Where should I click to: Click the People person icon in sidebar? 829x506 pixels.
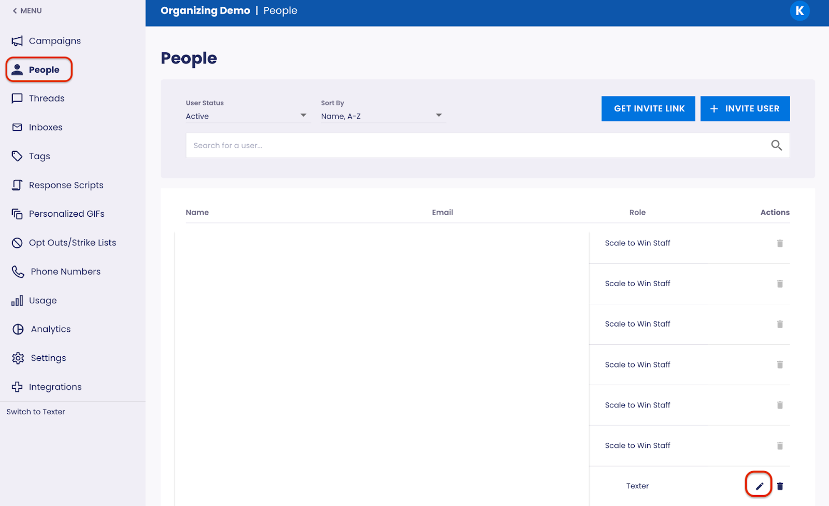(x=17, y=69)
